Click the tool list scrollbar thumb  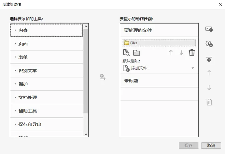(86, 71)
